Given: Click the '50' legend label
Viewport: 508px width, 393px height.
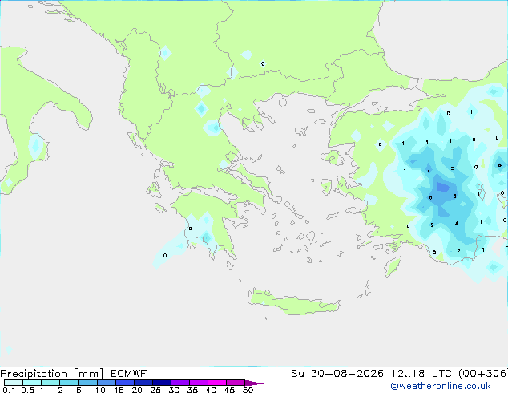Looking at the screenshot, I should tap(248, 390).
